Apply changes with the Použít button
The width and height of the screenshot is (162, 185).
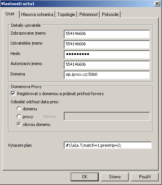pyautogui.click(x=145, y=177)
